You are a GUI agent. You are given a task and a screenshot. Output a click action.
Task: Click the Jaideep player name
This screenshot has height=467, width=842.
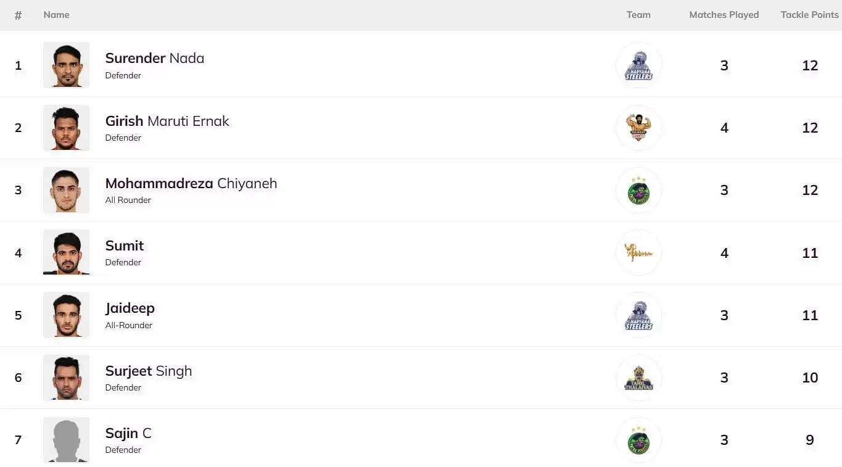130,308
